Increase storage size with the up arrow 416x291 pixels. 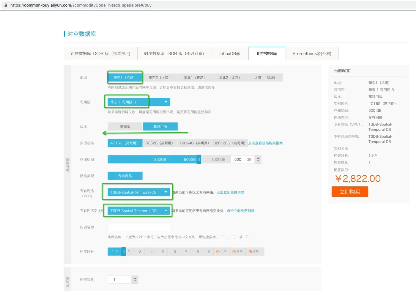point(258,158)
